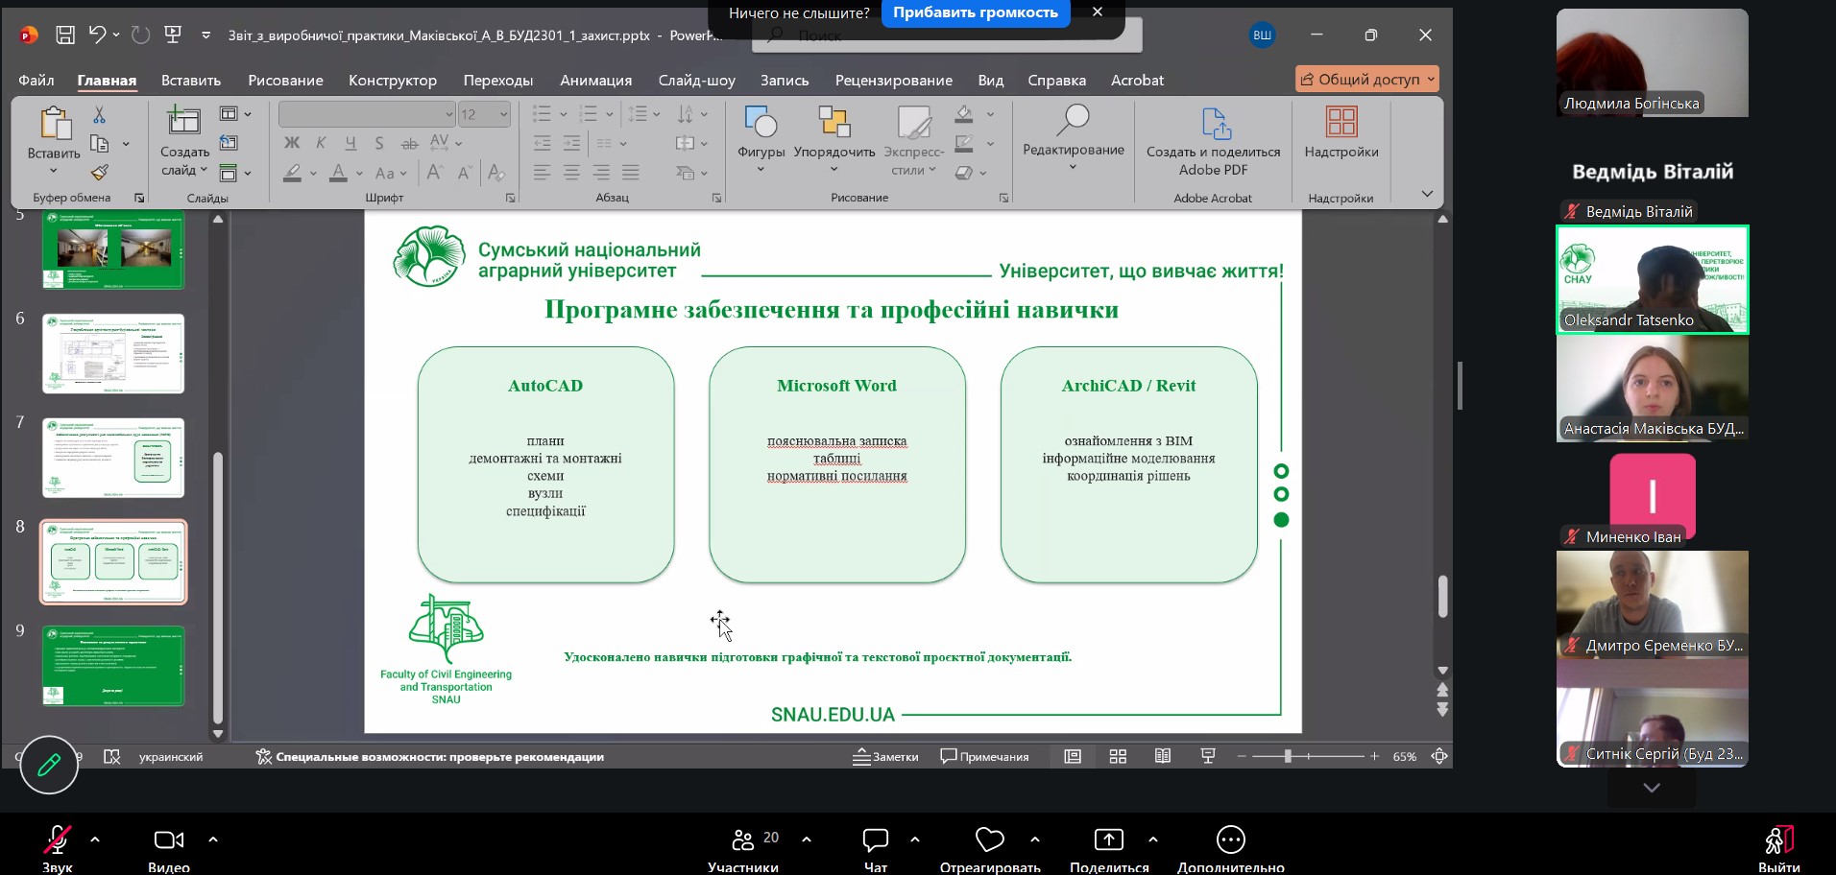Switch to Slide Sorter view icon
The height and width of the screenshot is (875, 1836).
point(1118,756)
